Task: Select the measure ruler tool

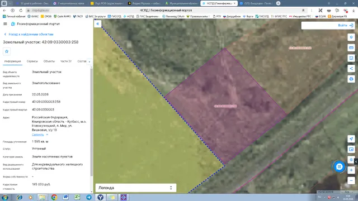Action: (351, 47)
